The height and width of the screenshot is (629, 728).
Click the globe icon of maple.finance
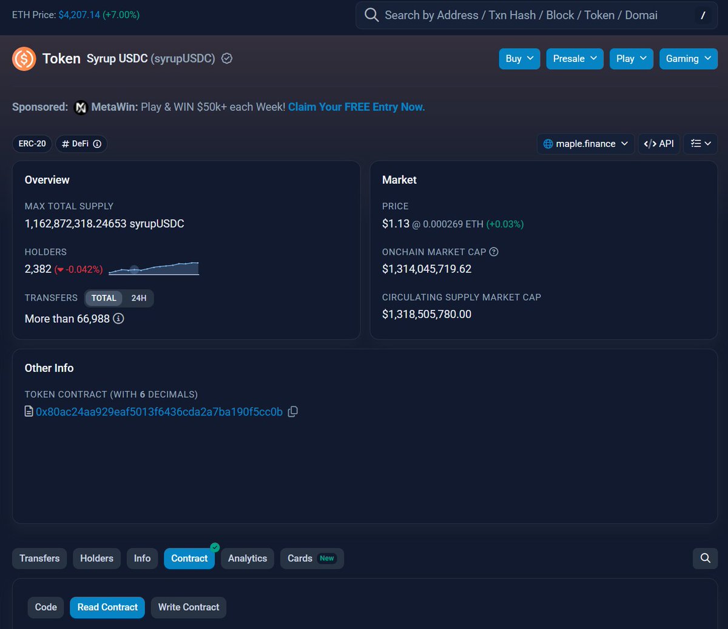548,144
